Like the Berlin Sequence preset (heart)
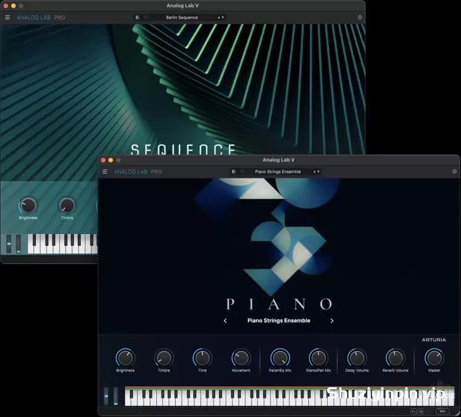The width and height of the screenshot is (461, 417). (x=146, y=17)
